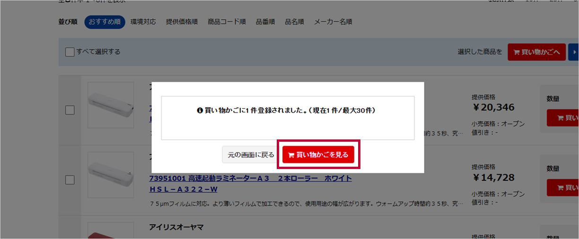This screenshot has width=579, height=239.
Task: Select checkbox for HSL-A322-W laminator
Action: (x=70, y=180)
